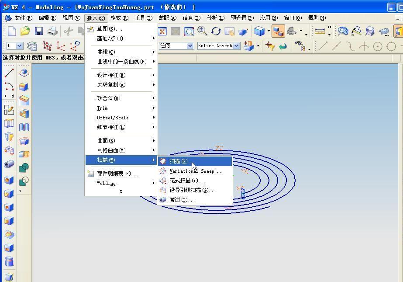Click the Save icon in toolbar

tap(39, 31)
